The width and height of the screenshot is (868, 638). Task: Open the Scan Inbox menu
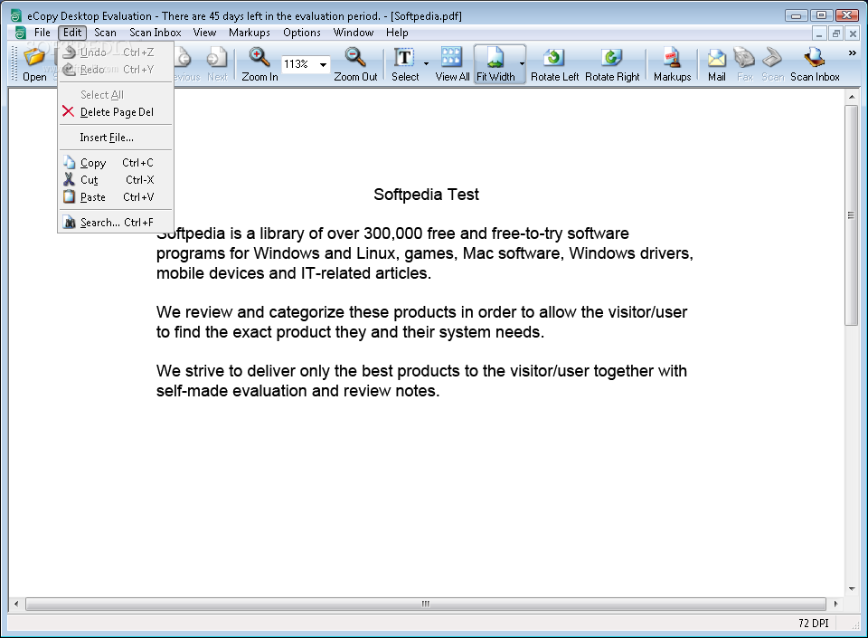tap(155, 33)
